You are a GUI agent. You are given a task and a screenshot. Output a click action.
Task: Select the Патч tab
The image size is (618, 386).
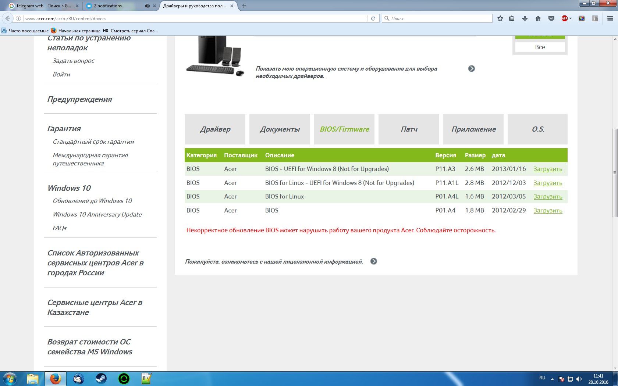pyautogui.click(x=409, y=129)
